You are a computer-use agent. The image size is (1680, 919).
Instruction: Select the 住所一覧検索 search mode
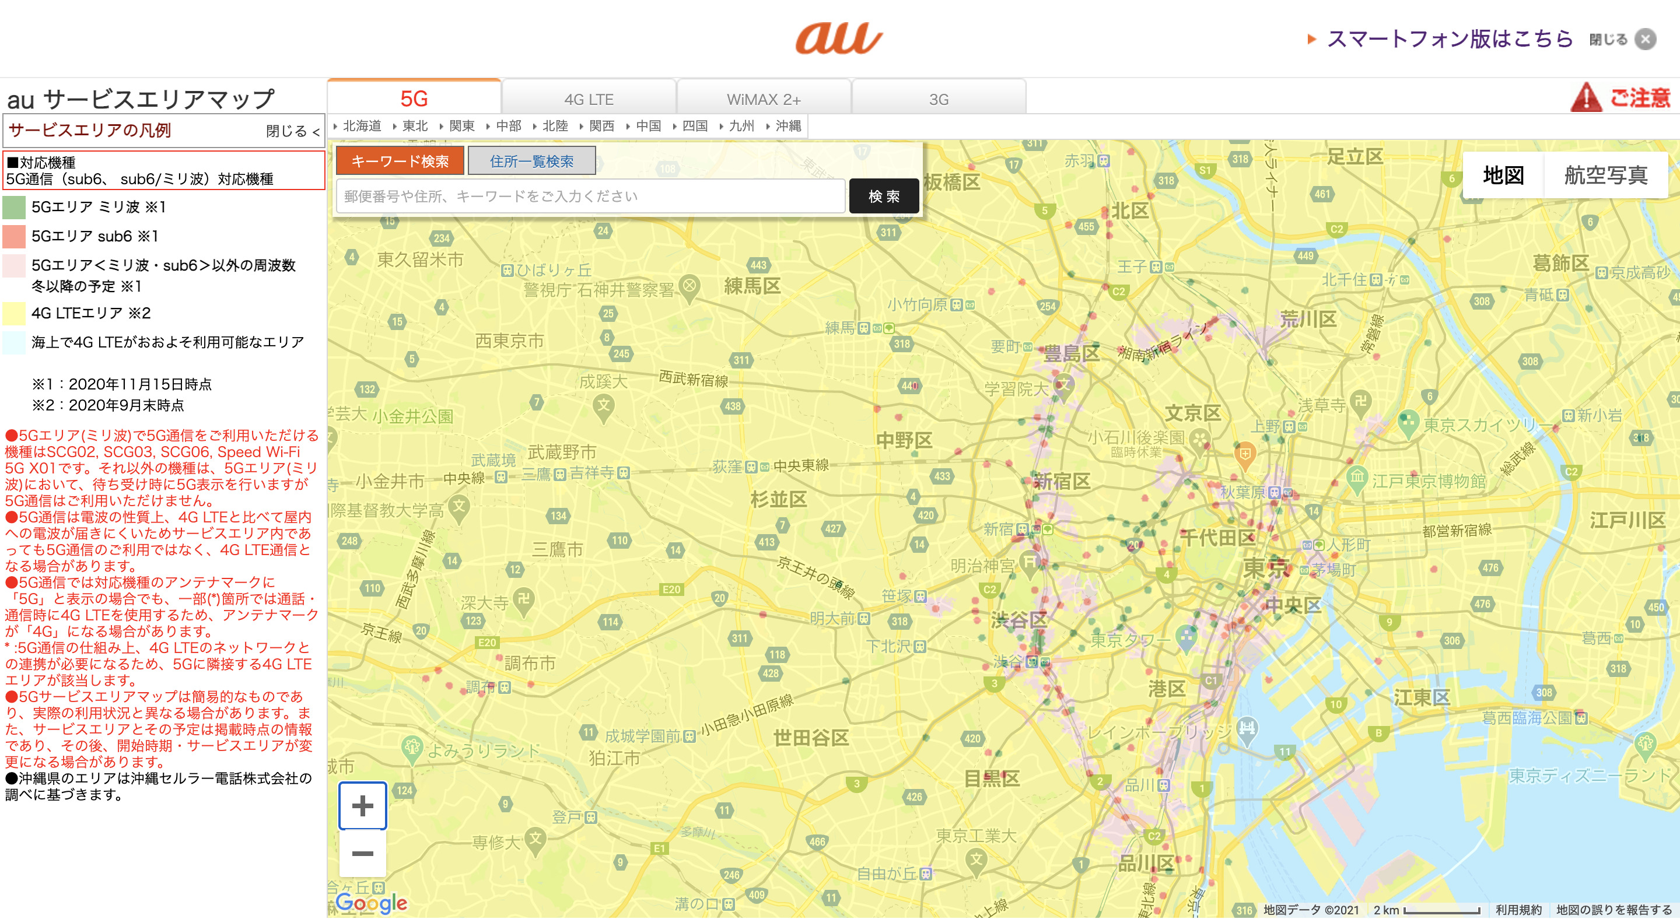[x=531, y=161]
